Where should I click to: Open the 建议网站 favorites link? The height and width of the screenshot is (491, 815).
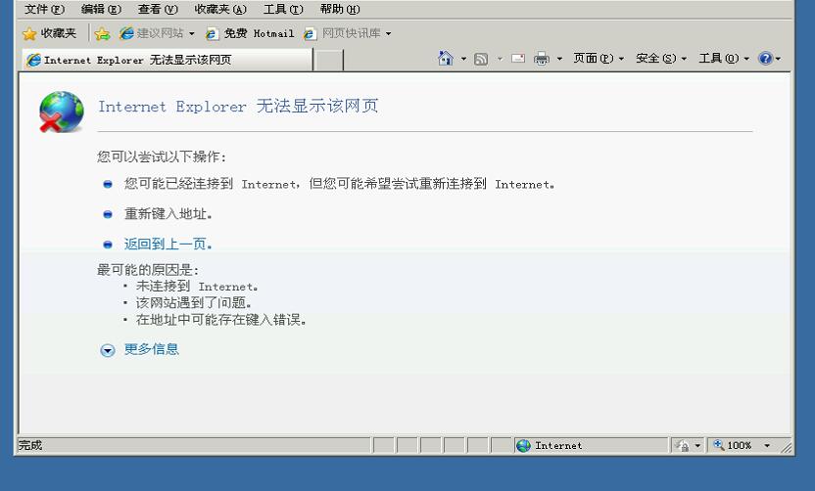click(151, 33)
